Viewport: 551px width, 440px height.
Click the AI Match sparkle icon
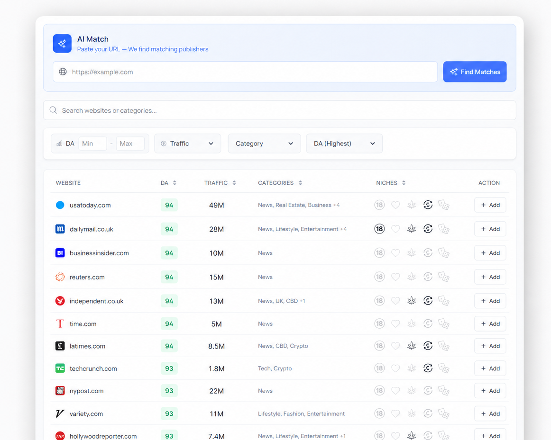click(x=62, y=44)
